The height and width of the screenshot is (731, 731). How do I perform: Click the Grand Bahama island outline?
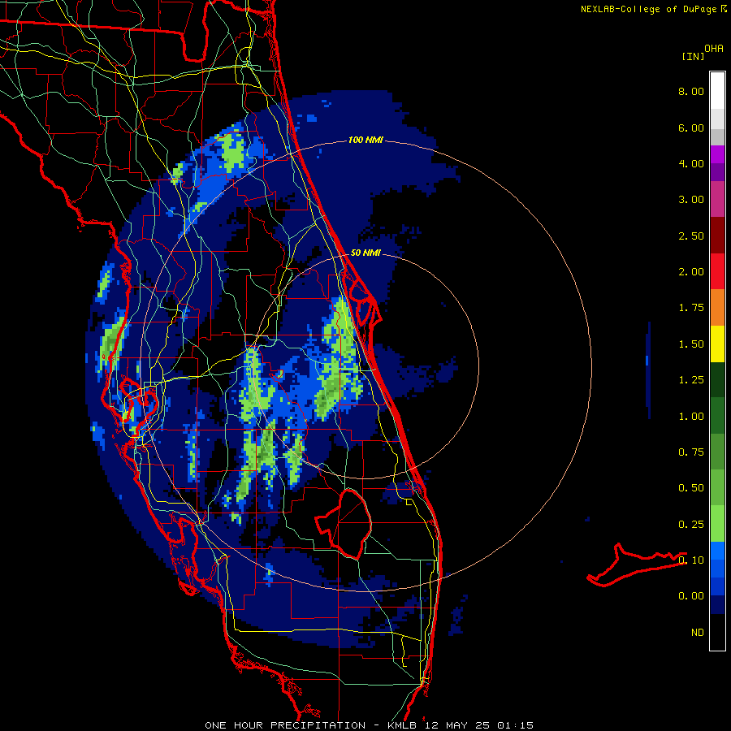(636, 564)
